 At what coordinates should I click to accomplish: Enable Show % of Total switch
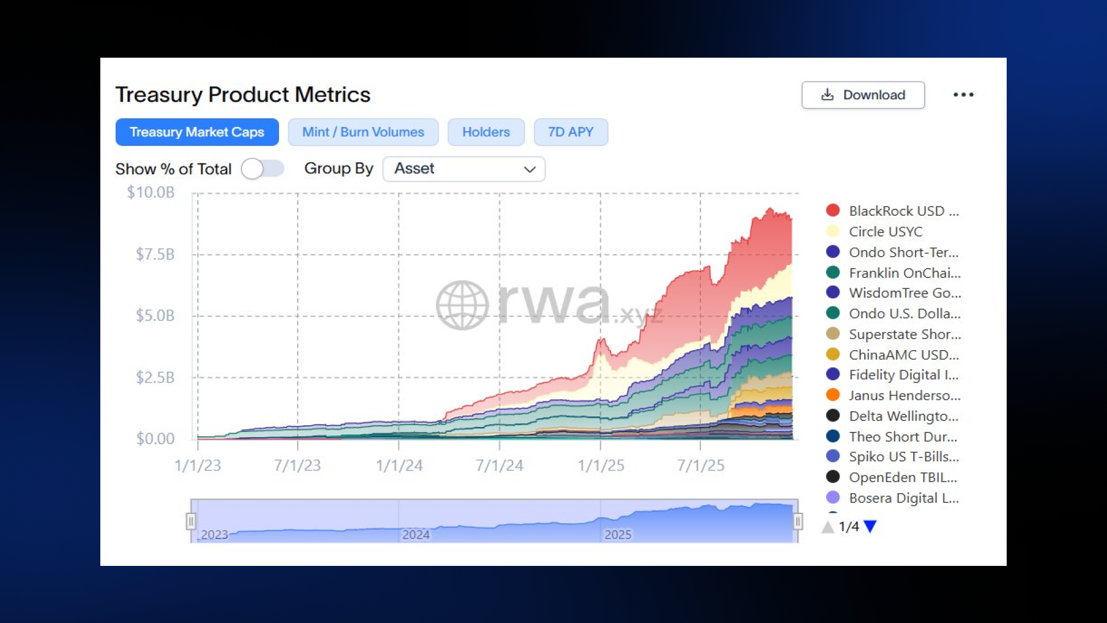click(262, 169)
